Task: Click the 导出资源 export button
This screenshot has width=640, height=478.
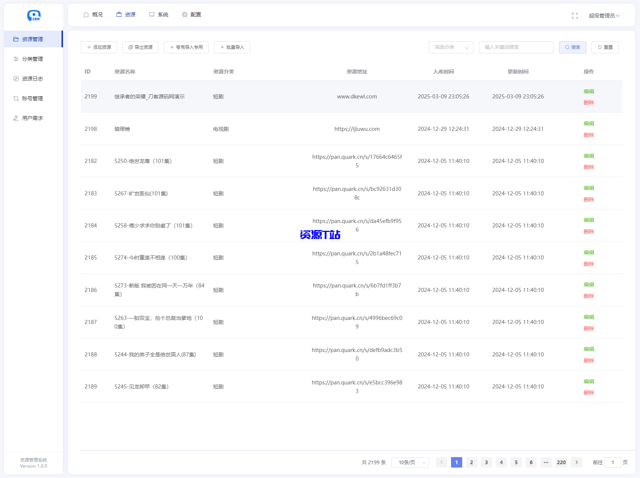Action: 140,47
